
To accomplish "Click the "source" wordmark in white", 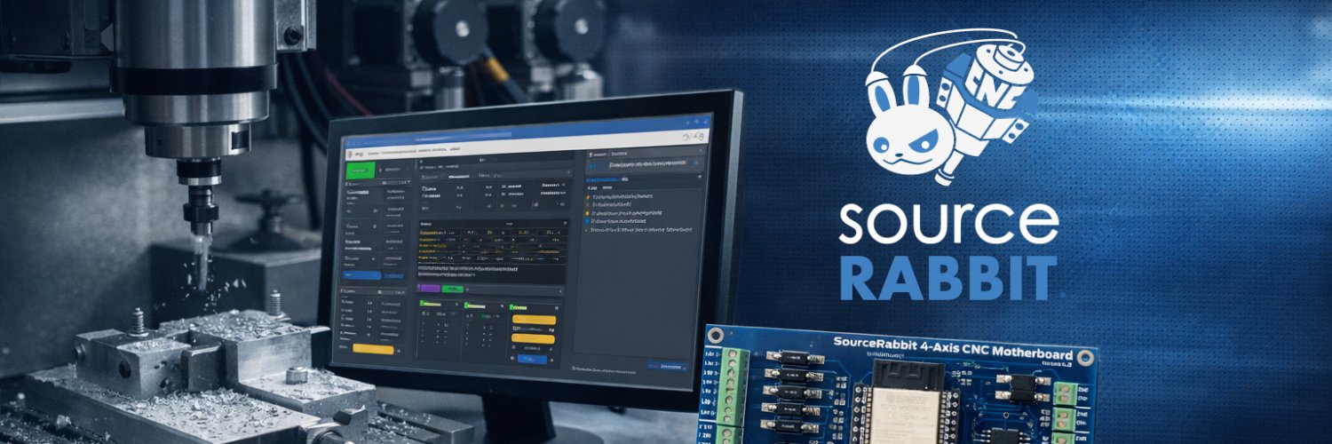I will (948, 223).
